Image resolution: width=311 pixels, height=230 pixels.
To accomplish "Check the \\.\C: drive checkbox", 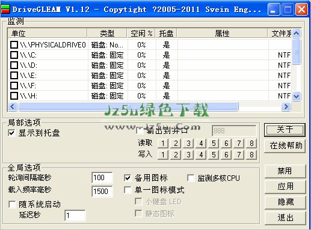I will (14, 55).
